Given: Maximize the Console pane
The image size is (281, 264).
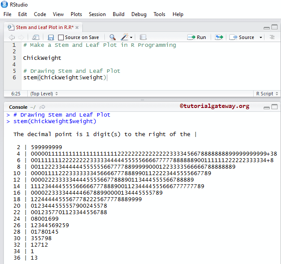Looking at the screenshot, I should tap(274, 107).
